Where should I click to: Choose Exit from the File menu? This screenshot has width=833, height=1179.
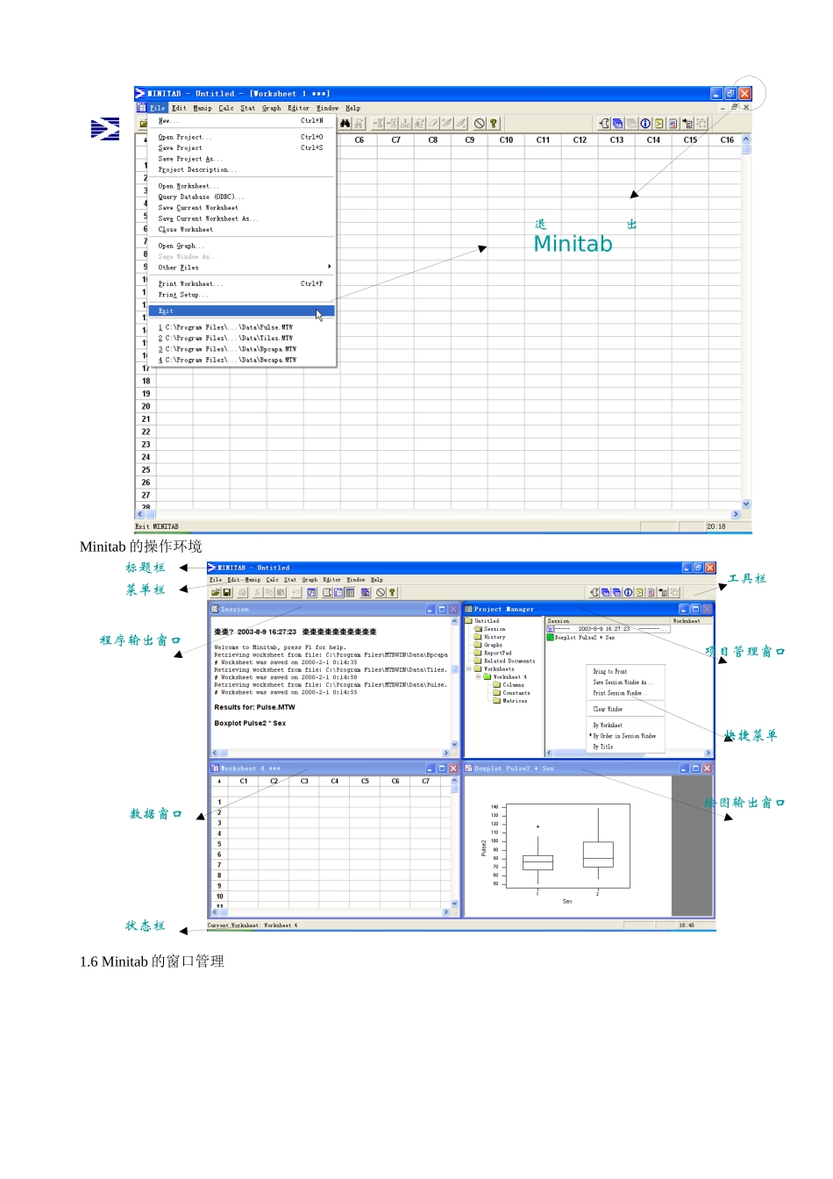241,311
